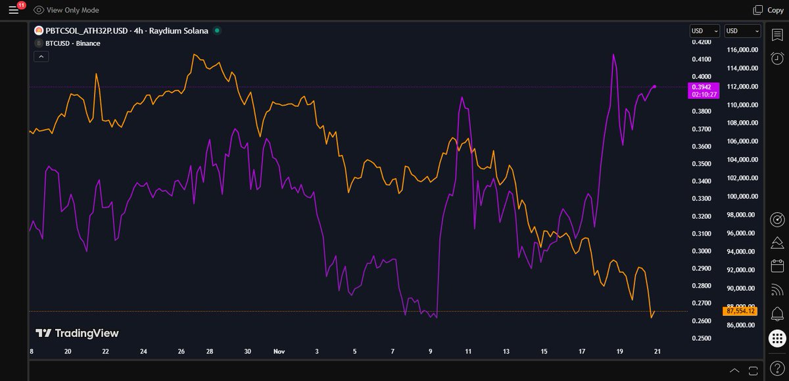789x381 pixels.
Task: Click the 100,000.00 label on the price scale
Action: coord(743,197)
